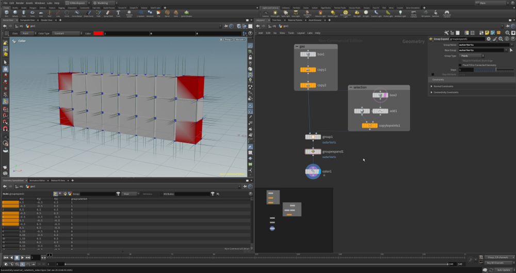Select the Spot Light shelf tool
The width and height of the screenshot is (516, 273).
click(x=286, y=13)
